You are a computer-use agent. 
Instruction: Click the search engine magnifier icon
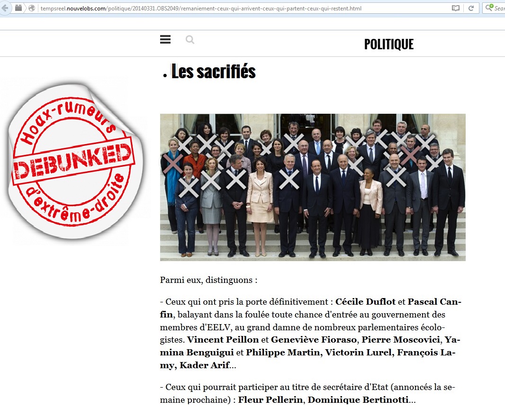tap(489, 8)
